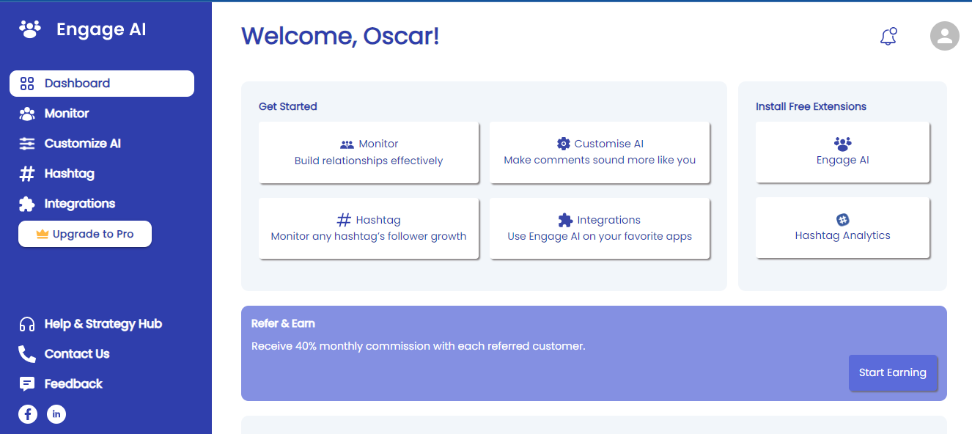Image resolution: width=972 pixels, height=434 pixels.
Task: Open the user profile avatar
Action: coord(945,36)
